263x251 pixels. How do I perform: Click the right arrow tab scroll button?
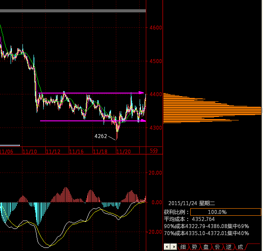click(174, 247)
